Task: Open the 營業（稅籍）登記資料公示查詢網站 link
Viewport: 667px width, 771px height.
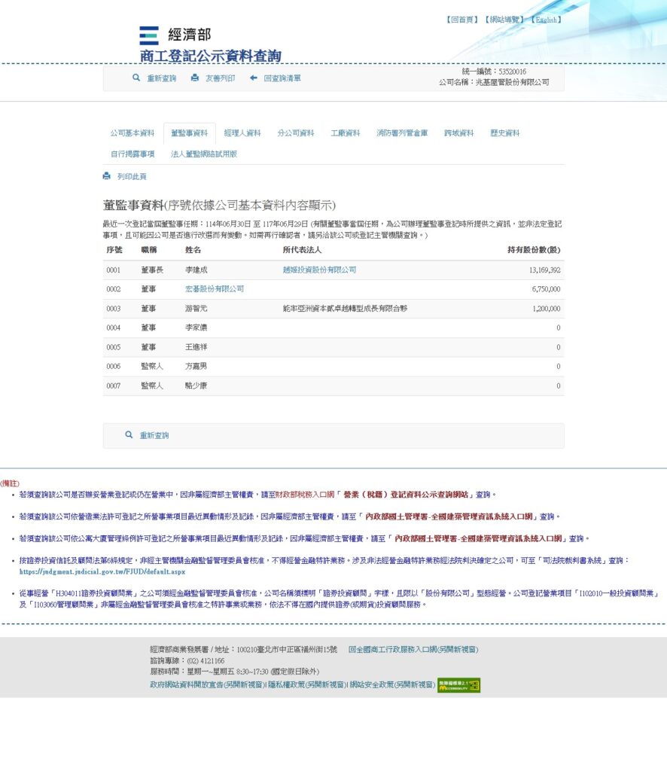Action: point(406,494)
